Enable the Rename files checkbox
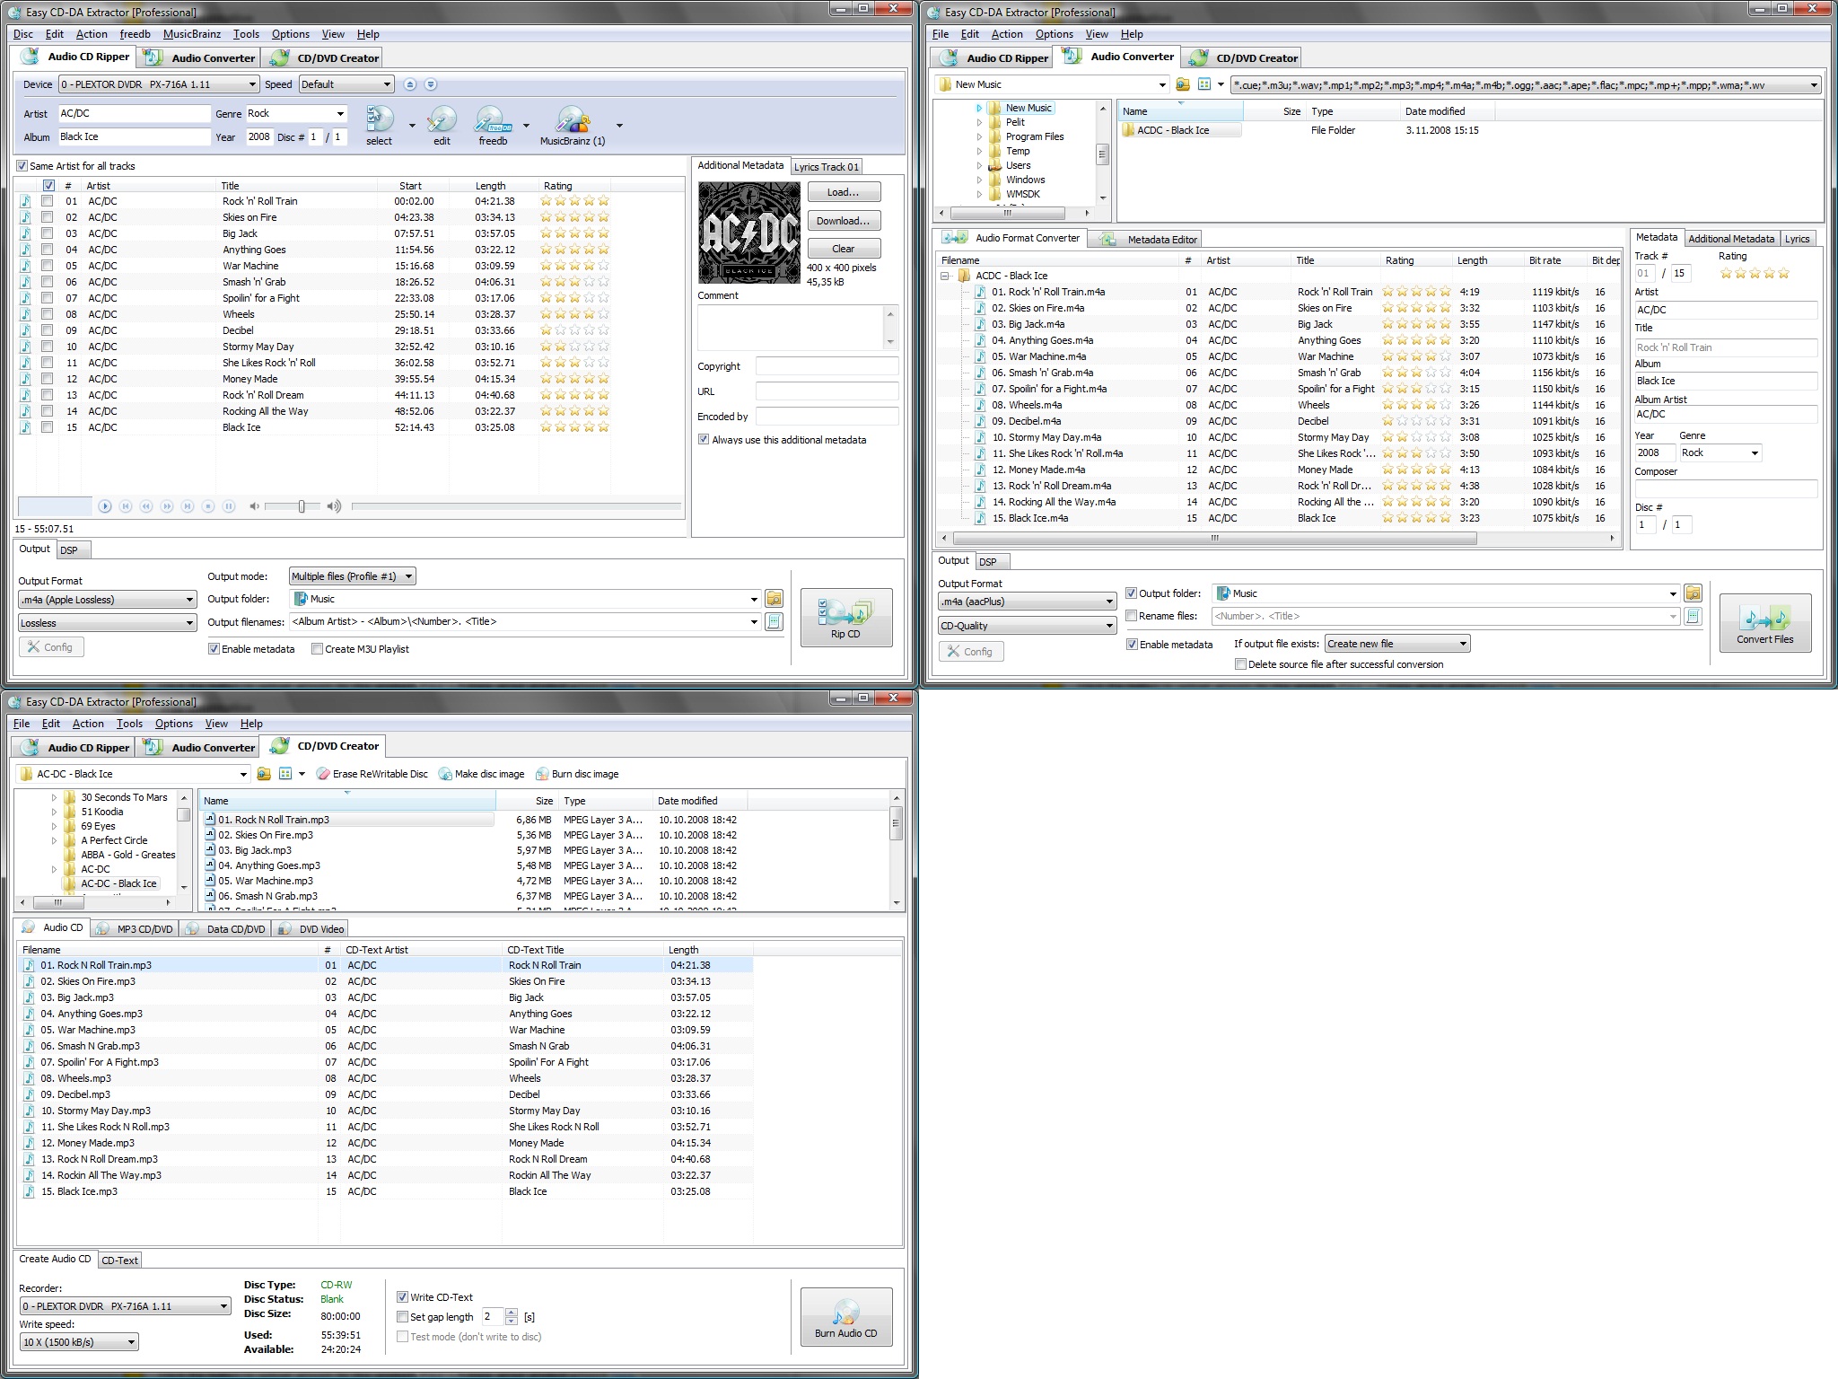1838x1379 pixels. [1132, 616]
